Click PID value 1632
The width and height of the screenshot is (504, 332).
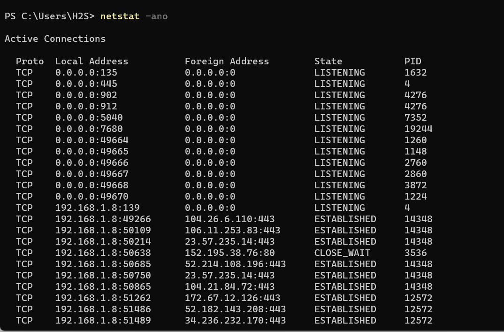tap(415, 72)
